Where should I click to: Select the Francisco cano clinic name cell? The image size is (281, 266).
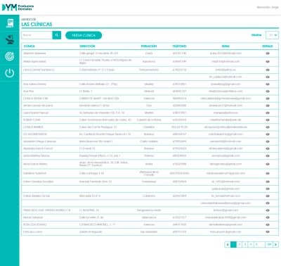coord(32,232)
